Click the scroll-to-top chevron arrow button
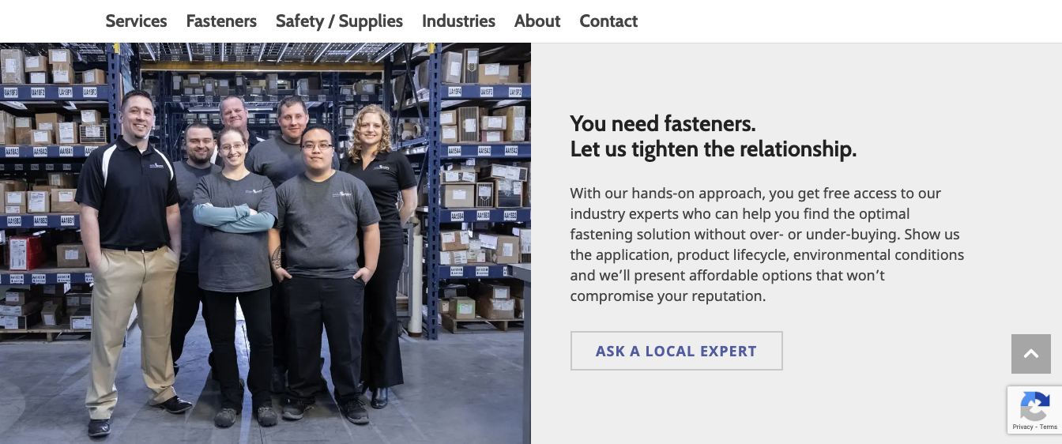 point(1031,354)
